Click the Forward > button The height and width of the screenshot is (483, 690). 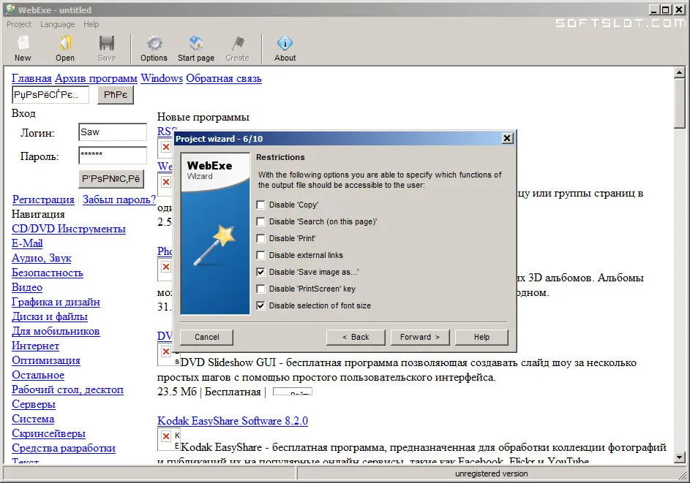pyautogui.click(x=420, y=337)
